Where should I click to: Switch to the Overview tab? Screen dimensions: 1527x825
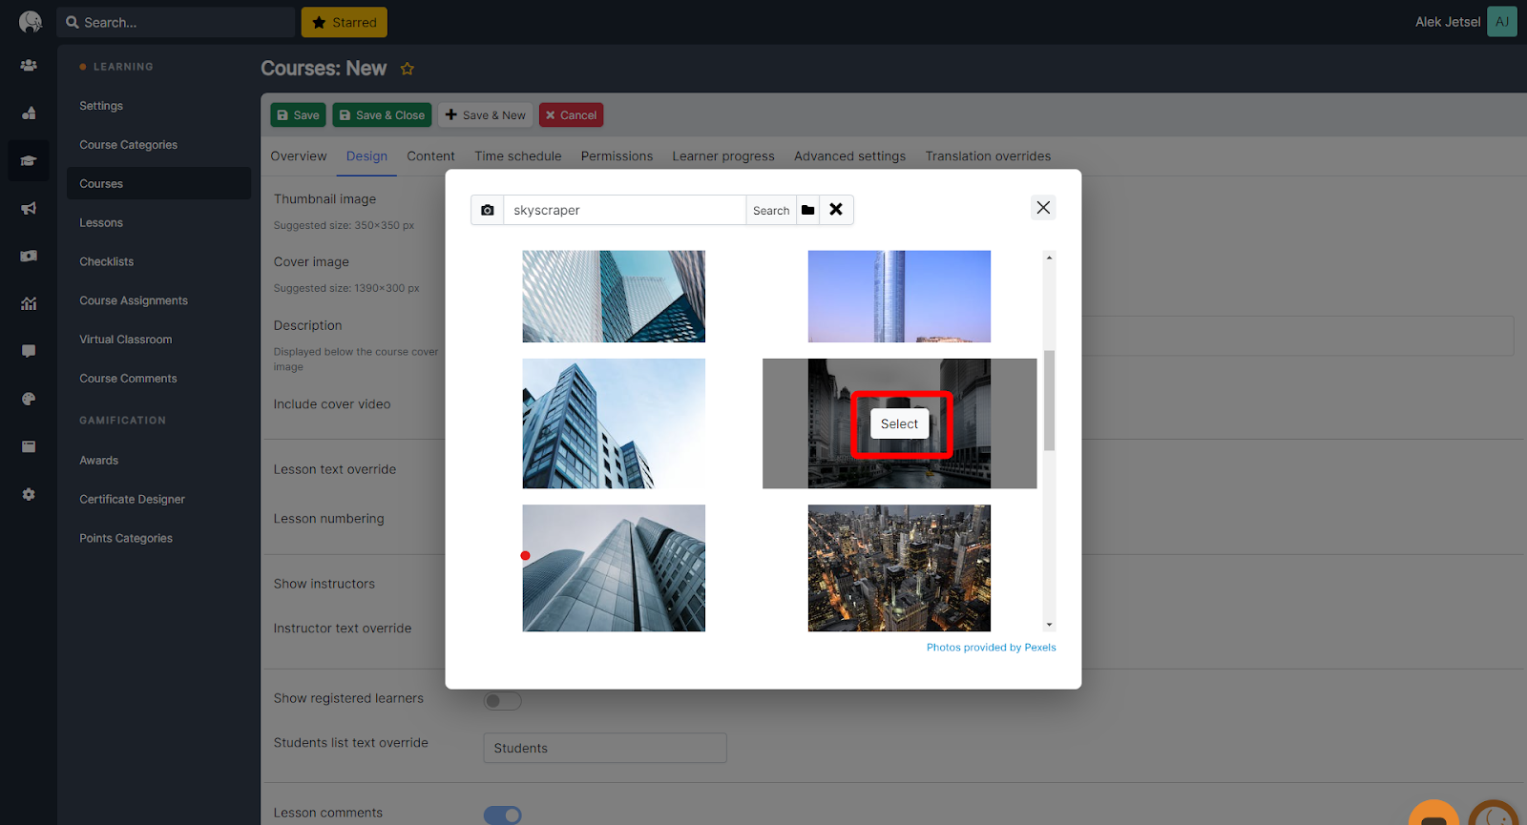pos(299,156)
